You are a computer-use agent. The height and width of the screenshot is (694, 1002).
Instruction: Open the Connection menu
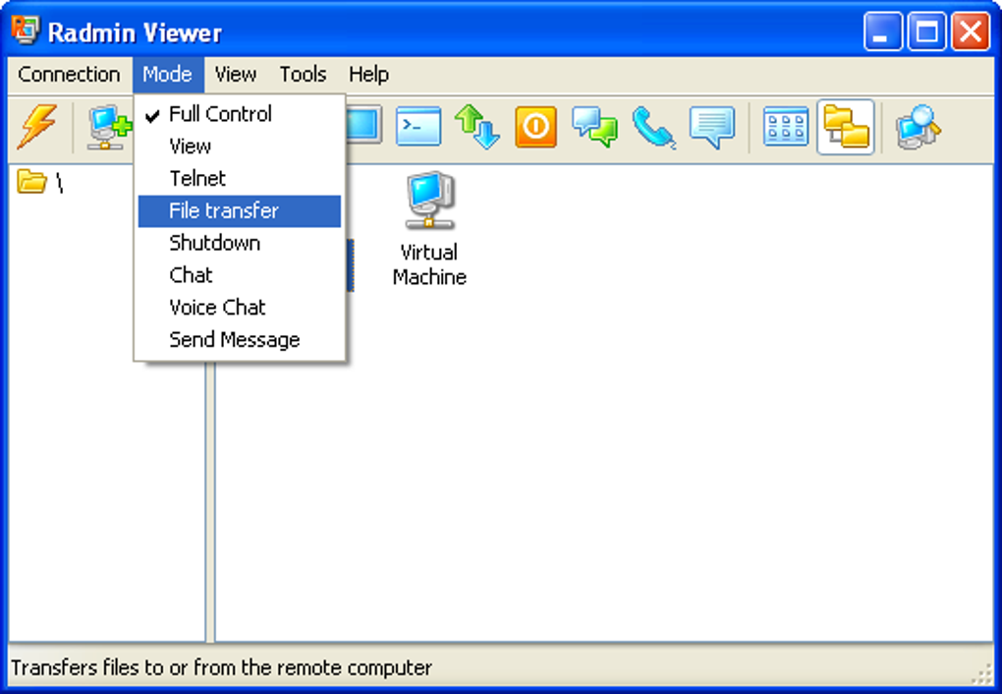tap(69, 75)
